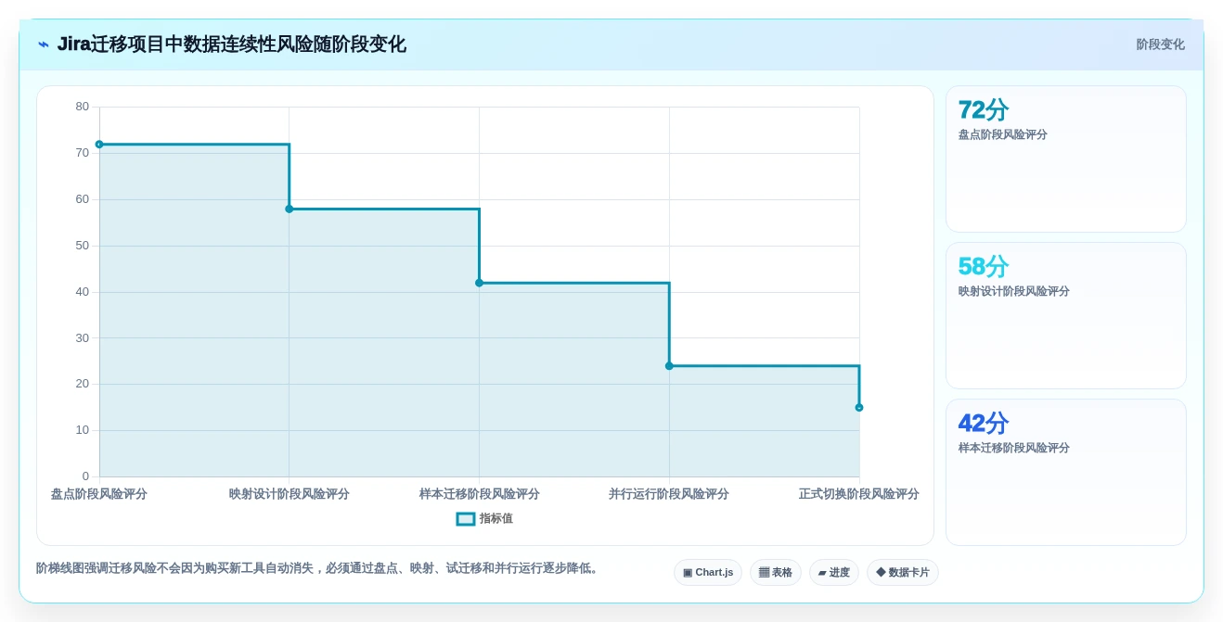Click the y-axis value 0
The image size is (1223, 622).
click(86, 476)
